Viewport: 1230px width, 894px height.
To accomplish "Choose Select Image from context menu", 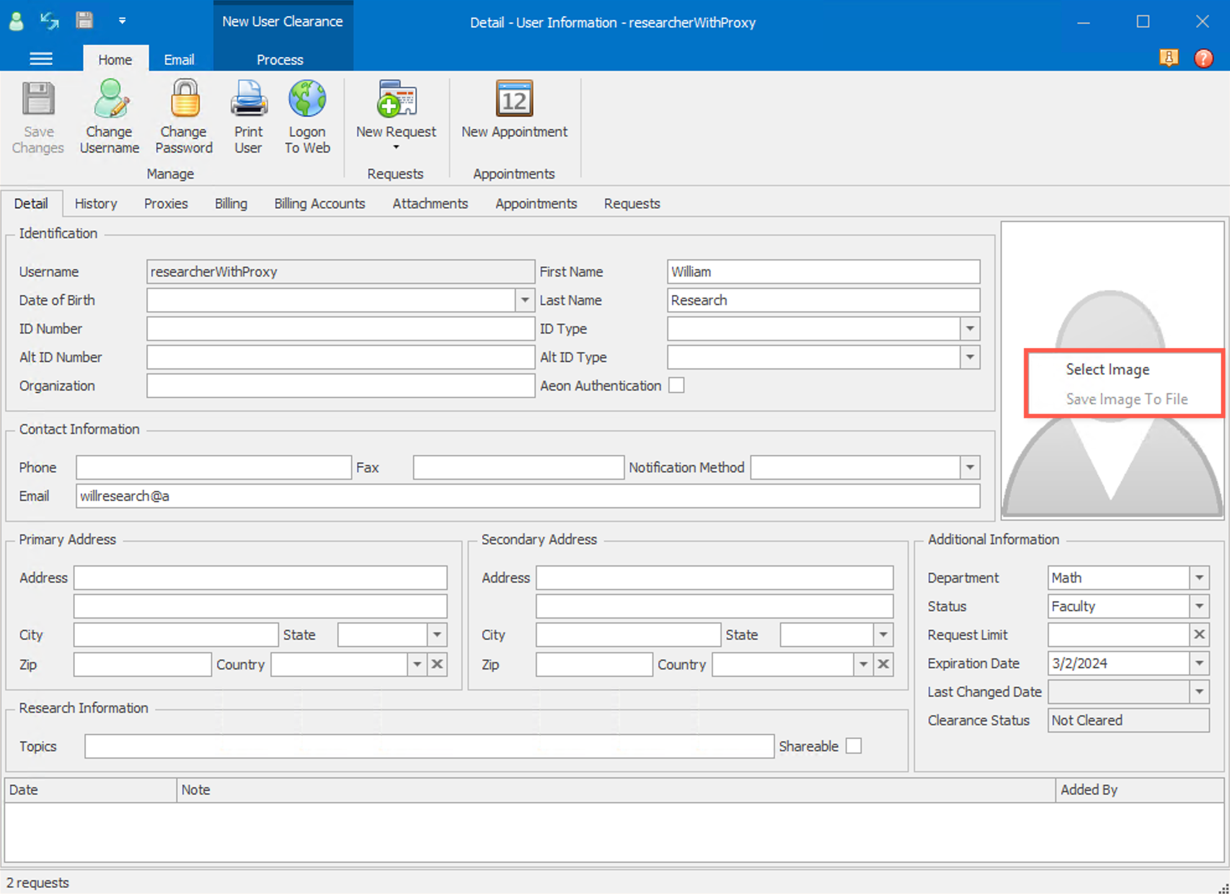I will click(x=1107, y=370).
